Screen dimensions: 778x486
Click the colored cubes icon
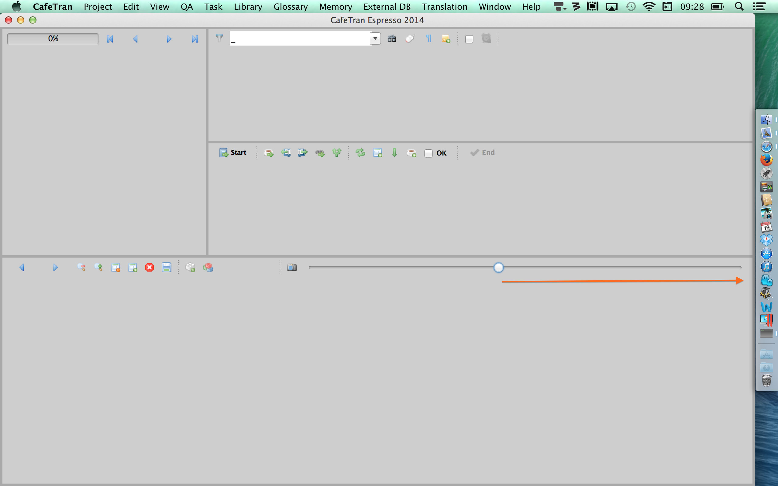[x=208, y=267]
